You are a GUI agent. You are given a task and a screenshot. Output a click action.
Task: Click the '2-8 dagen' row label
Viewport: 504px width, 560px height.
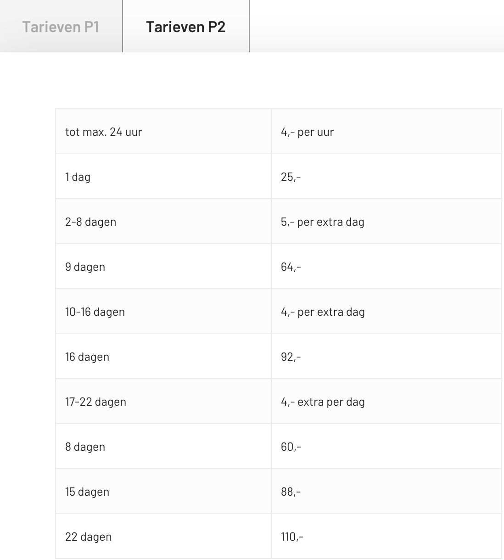(163, 222)
